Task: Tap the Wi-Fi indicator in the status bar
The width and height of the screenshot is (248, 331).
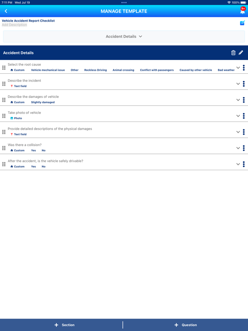Action: [229, 3]
